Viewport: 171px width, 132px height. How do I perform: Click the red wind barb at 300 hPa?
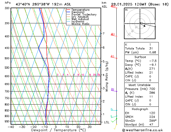(x=113, y=7)
